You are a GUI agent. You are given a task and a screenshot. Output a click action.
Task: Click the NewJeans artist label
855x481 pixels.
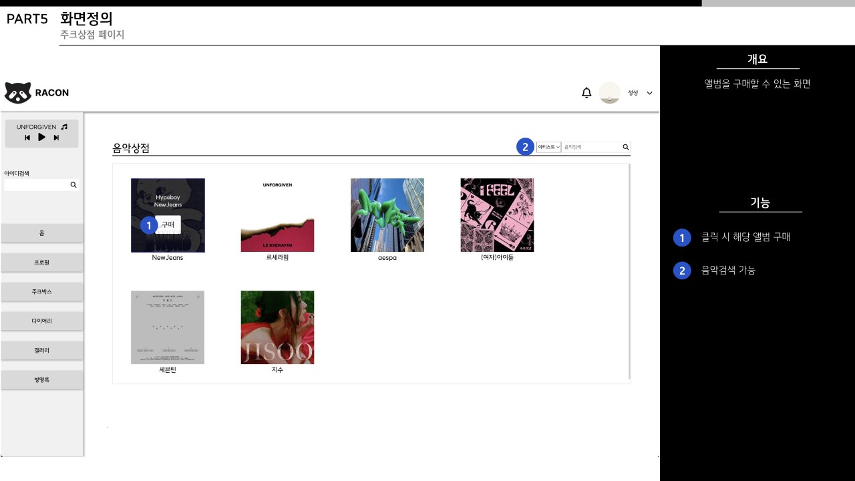click(168, 258)
